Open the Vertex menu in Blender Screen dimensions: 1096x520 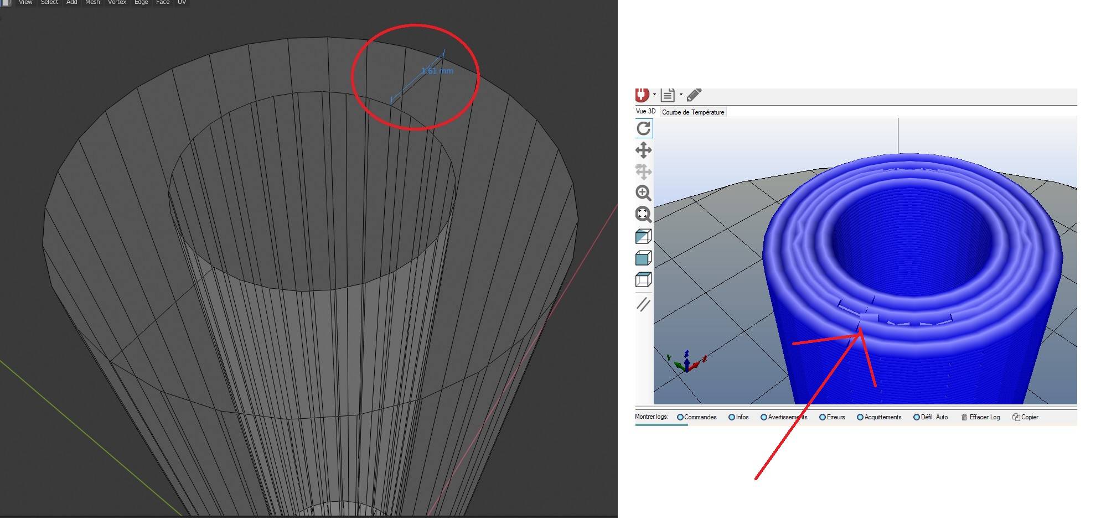(x=117, y=3)
